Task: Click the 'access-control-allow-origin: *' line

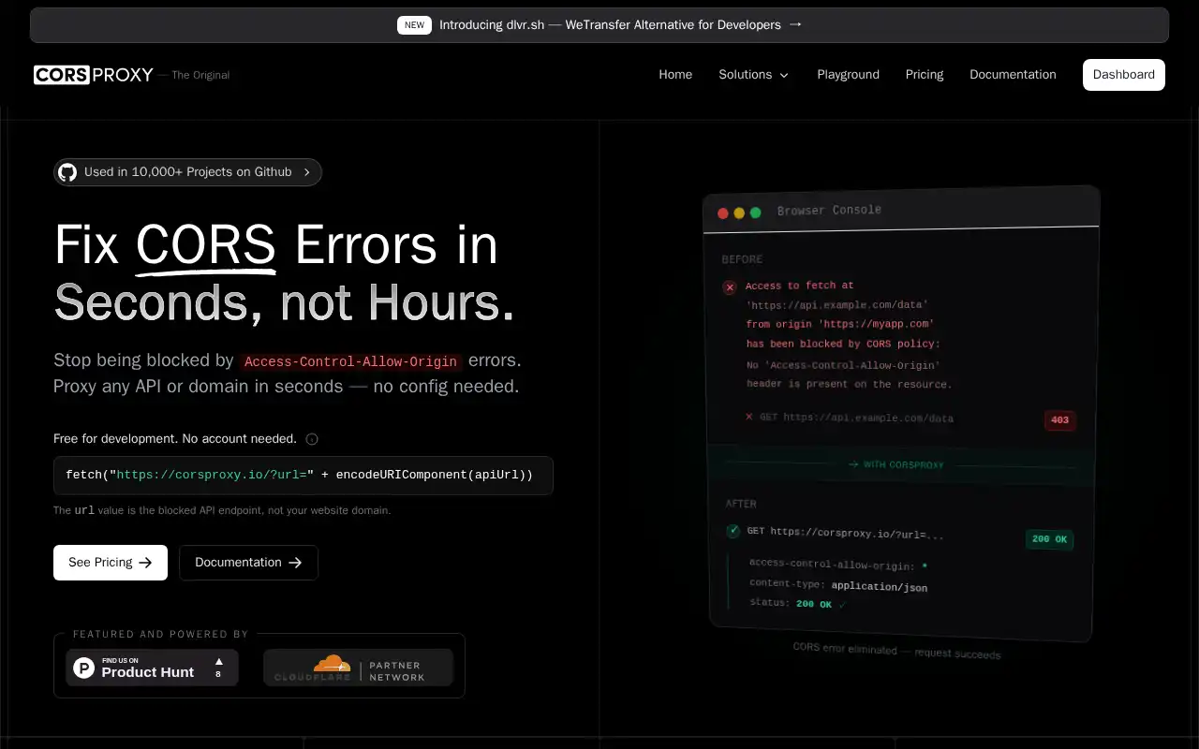Action: (x=838, y=565)
